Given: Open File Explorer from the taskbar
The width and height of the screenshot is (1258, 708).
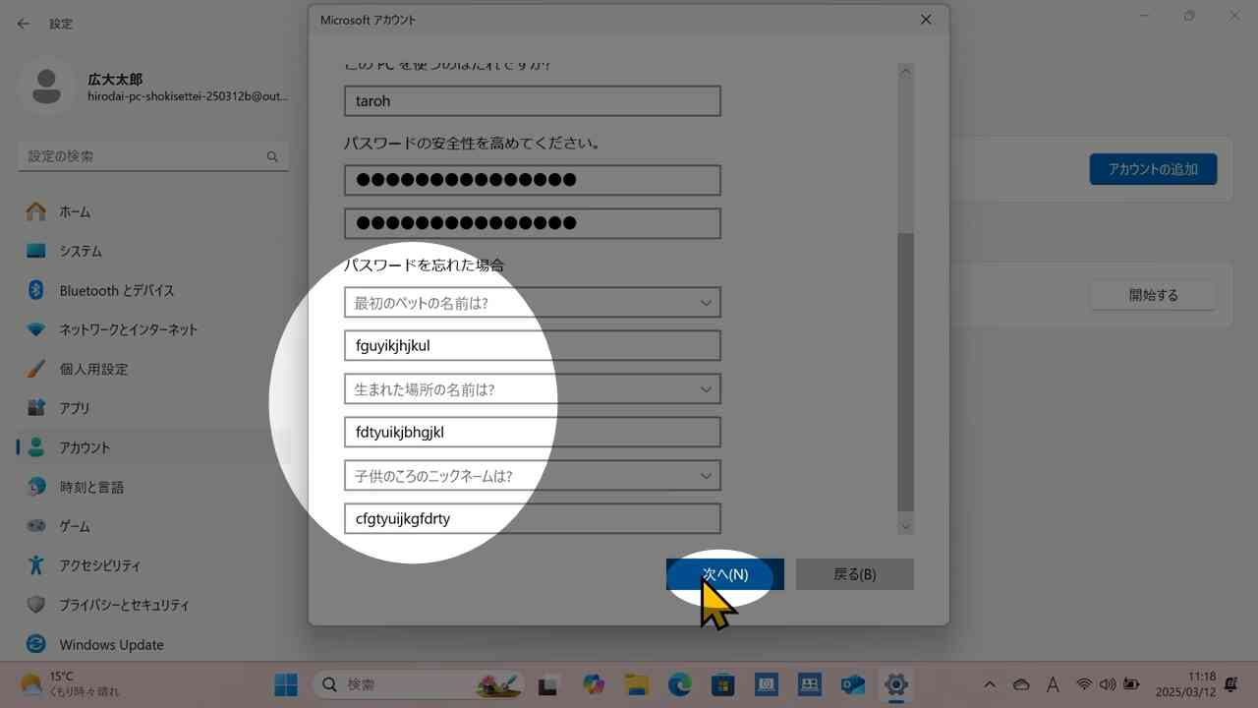Looking at the screenshot, I should [637, 684].
